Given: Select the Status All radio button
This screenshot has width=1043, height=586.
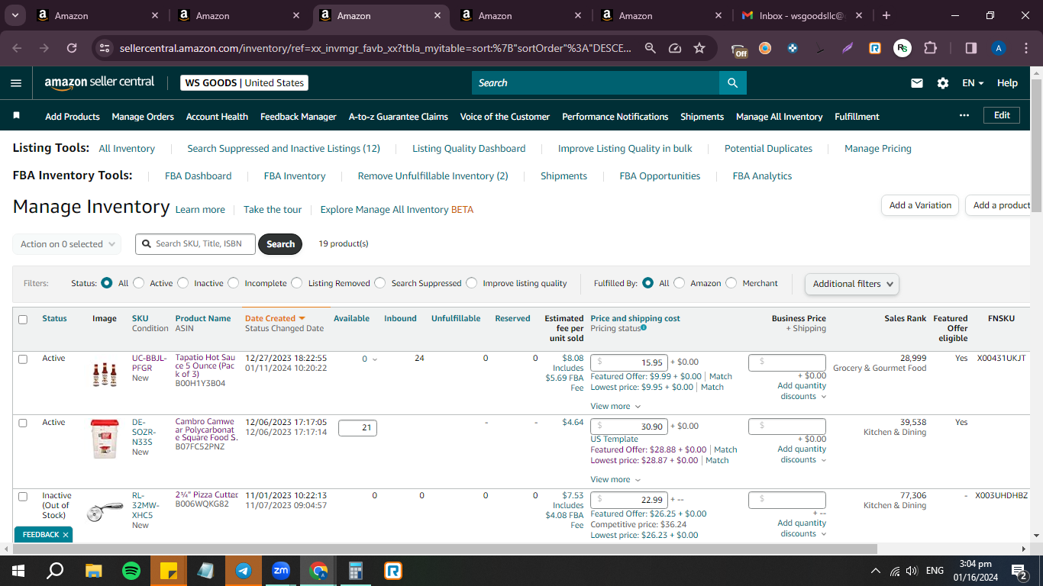Looking at the screenshot, I should point(107,283).
